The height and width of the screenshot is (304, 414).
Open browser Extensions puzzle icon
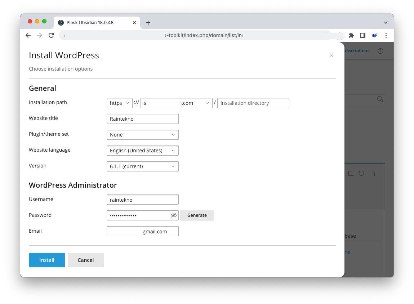click(x=351, y=35)
